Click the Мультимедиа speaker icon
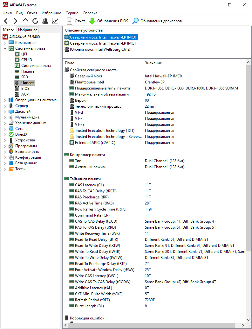The image size is (252, 329). [11, 117]
